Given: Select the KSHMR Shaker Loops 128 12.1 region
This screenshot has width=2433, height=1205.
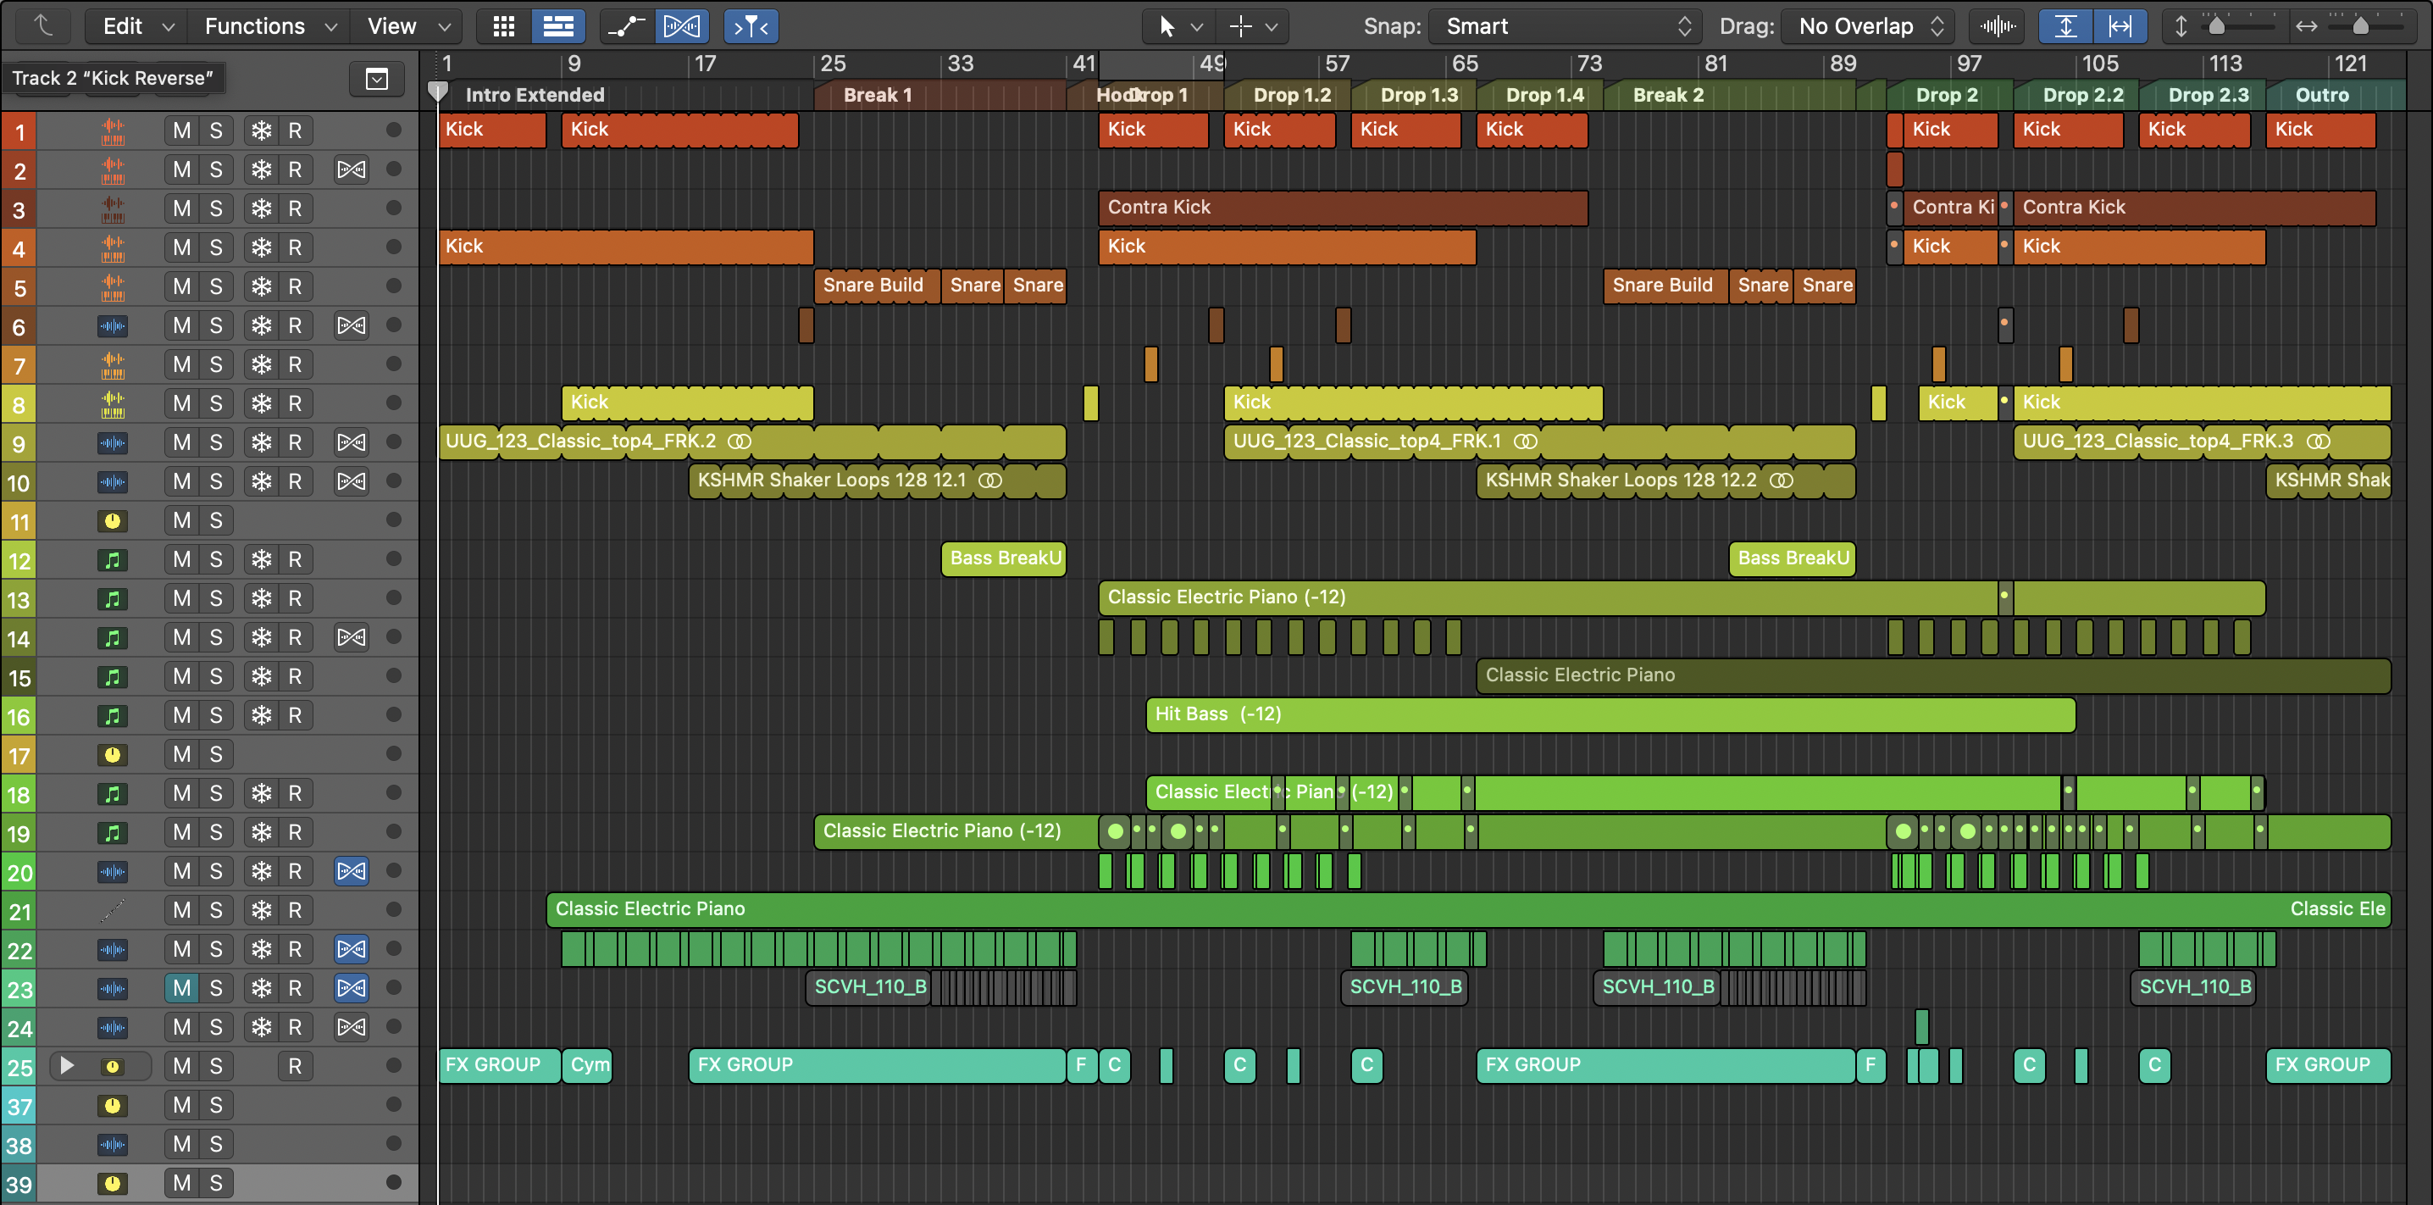Looking at the screenshot, I should (877, 481).
